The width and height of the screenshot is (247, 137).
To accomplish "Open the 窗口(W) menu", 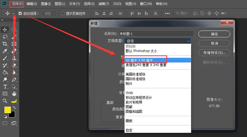I will click(x=146, y=4).
